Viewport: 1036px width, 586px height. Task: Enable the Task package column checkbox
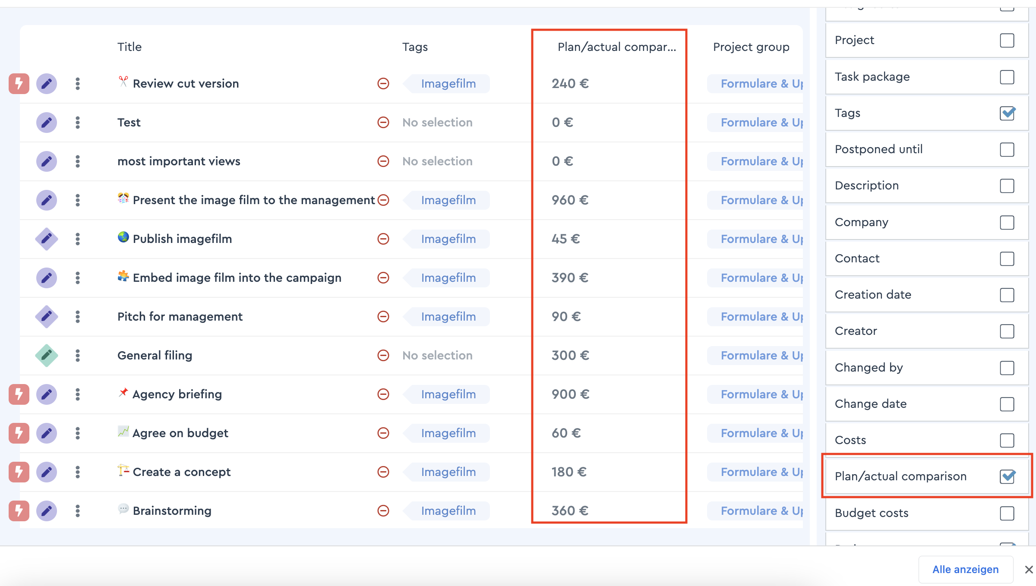[1007, 77]
